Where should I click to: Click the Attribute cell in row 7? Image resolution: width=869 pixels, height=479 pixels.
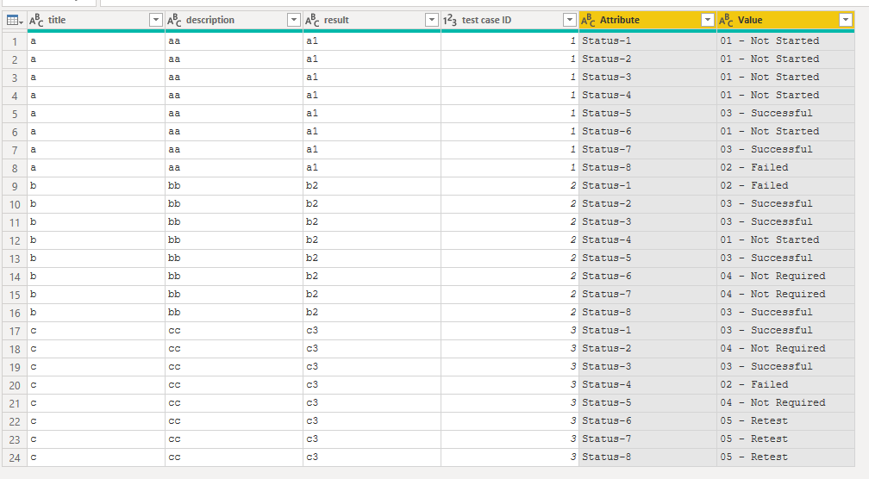(648, 150)
